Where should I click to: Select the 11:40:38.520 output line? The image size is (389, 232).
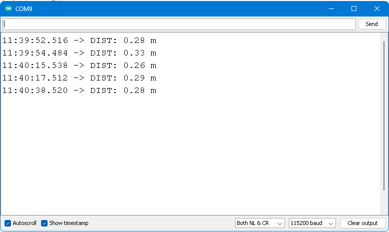(x=79, y=90)
